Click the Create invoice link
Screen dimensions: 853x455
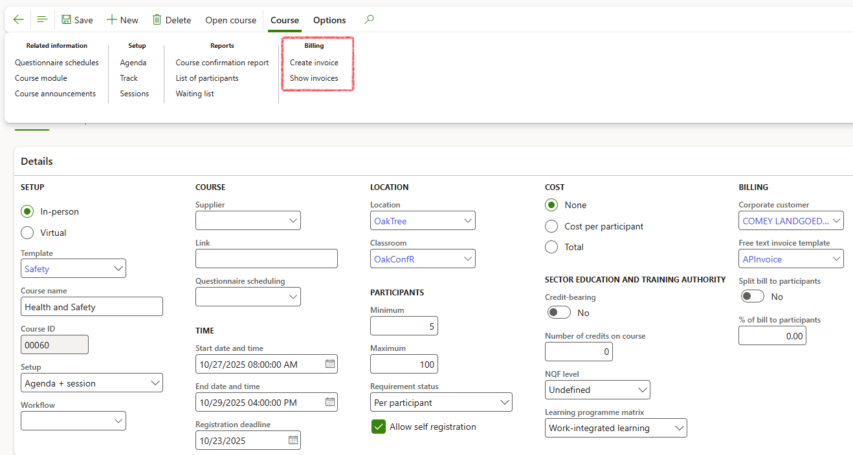314,63
